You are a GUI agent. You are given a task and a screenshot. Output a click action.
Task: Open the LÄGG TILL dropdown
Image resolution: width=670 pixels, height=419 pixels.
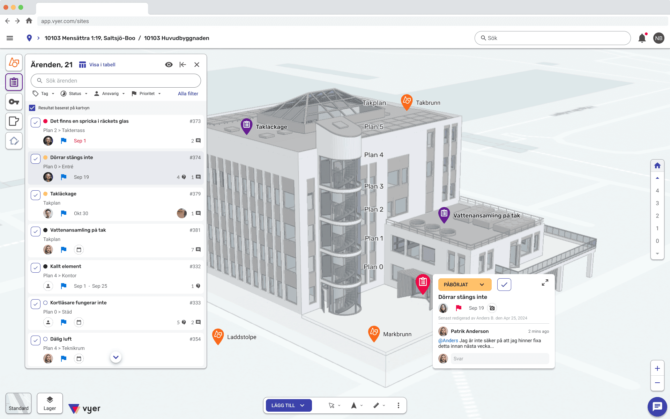pyautogui.click(x=288, y=405)
